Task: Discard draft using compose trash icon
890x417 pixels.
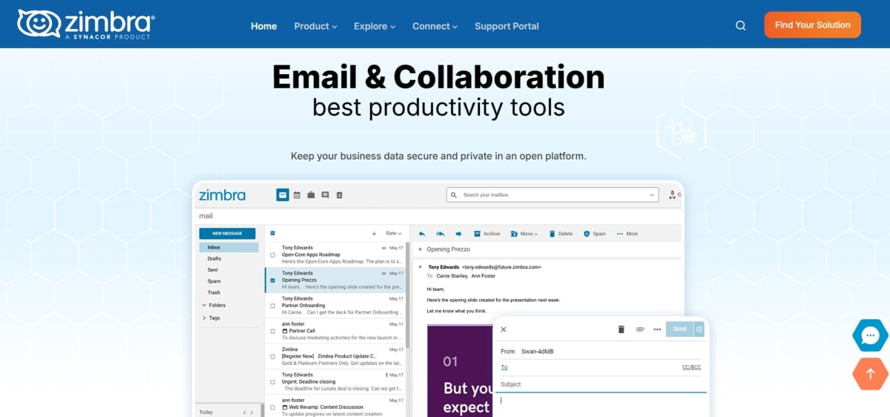Action: tap(622, 329)
